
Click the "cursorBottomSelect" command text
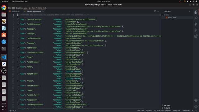[75, 53]
